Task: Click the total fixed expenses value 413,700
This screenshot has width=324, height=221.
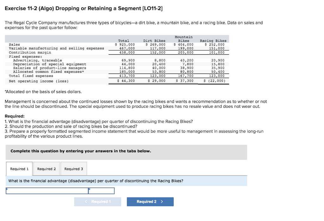Action: pyautogui.click(x=127, y=76)
